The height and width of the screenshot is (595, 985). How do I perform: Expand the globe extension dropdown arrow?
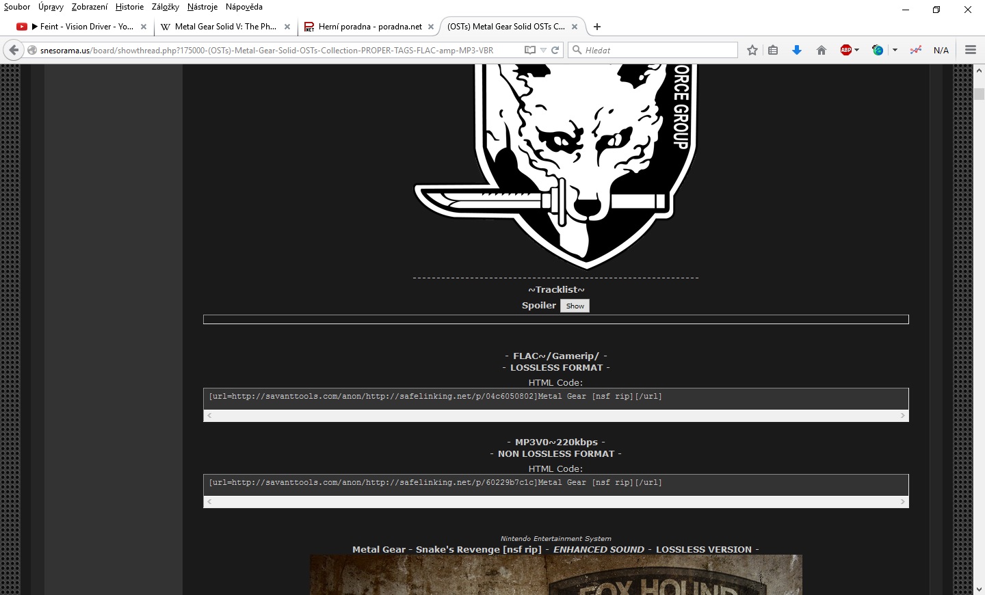pyautogui.click(x=895, y=50)
